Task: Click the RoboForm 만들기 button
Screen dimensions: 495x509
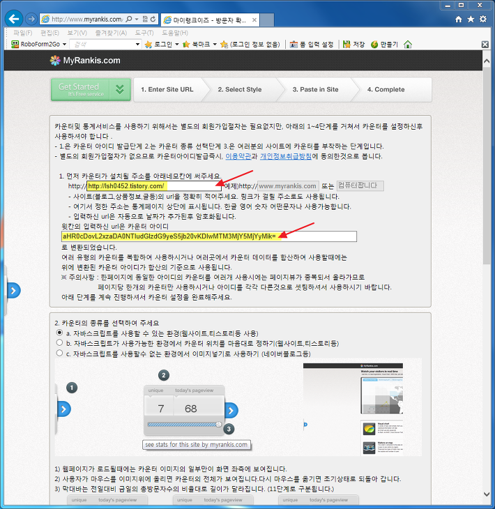Action: [x=384, y=44]
